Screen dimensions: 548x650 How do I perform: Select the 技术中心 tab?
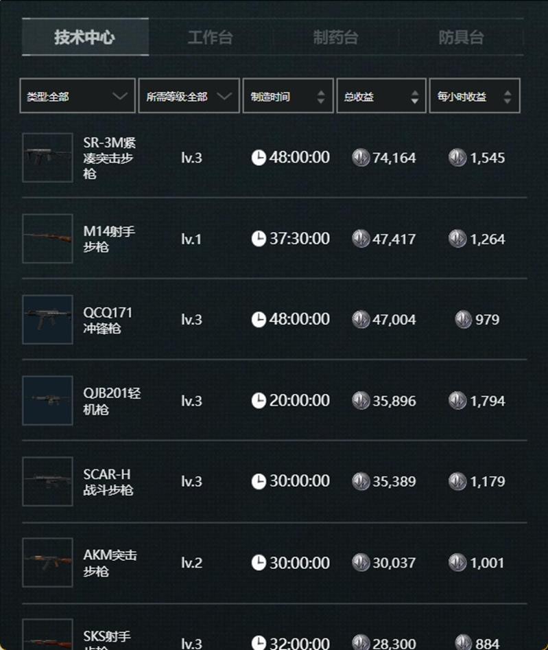pyautogui.click(x=84, y=37)
